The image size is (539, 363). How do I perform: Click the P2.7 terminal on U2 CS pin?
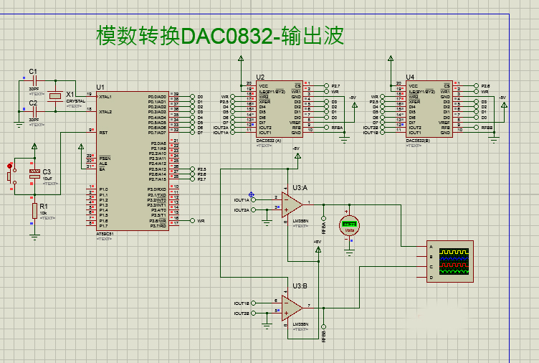click(327, 85)
